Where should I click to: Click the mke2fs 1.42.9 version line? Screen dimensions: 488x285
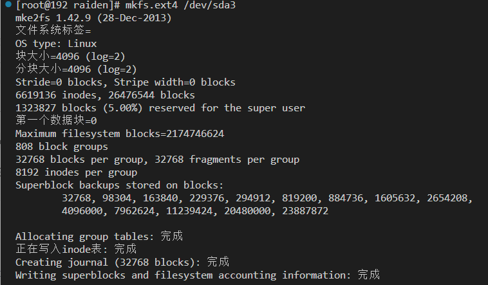[93, 18]
